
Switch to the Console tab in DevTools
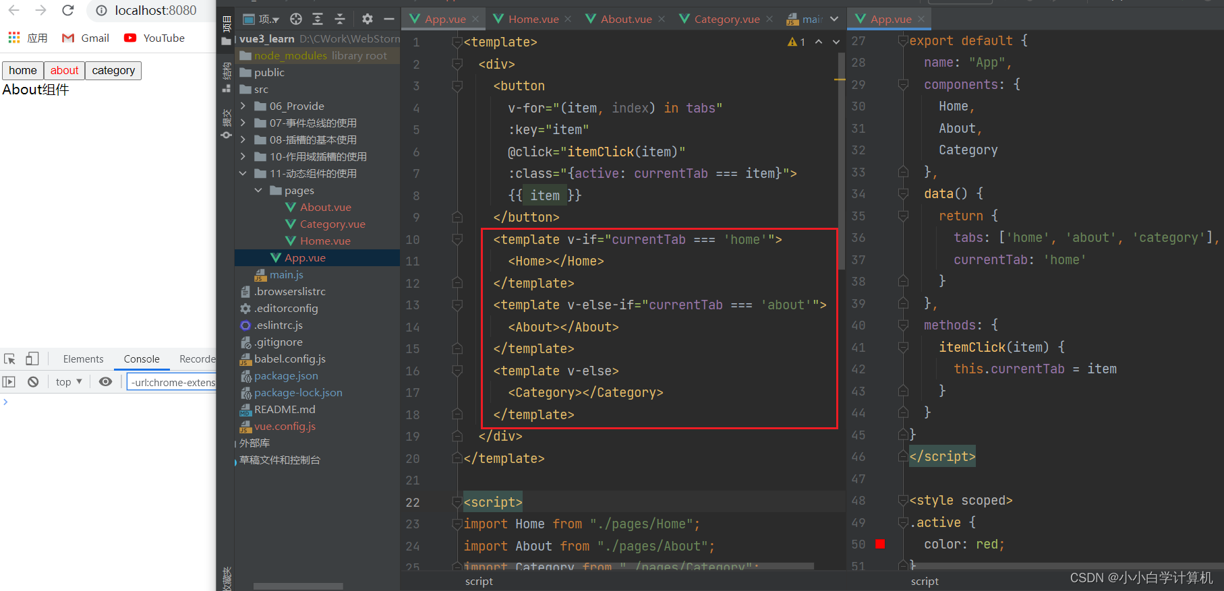click(142, 359)
